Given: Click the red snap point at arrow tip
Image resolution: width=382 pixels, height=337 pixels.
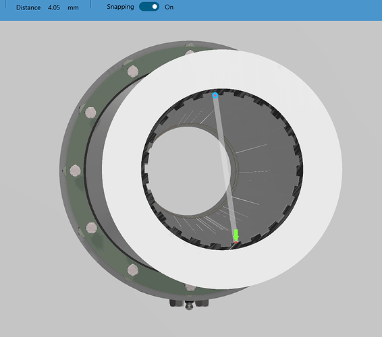Looking at the screenshot, I should [x=236, y=243].
